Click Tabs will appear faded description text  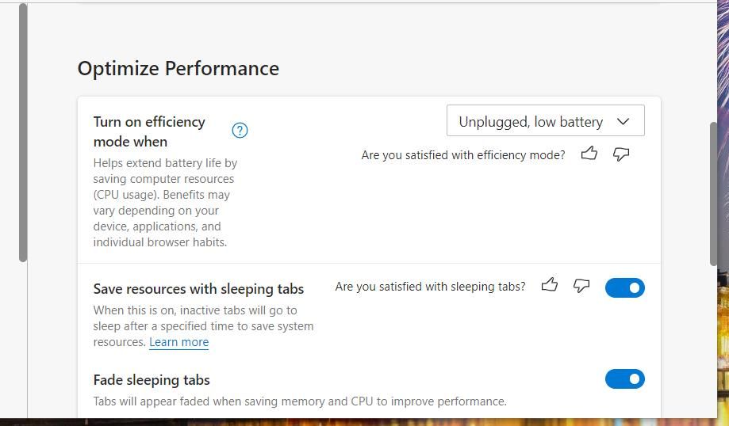click(300, 401)
